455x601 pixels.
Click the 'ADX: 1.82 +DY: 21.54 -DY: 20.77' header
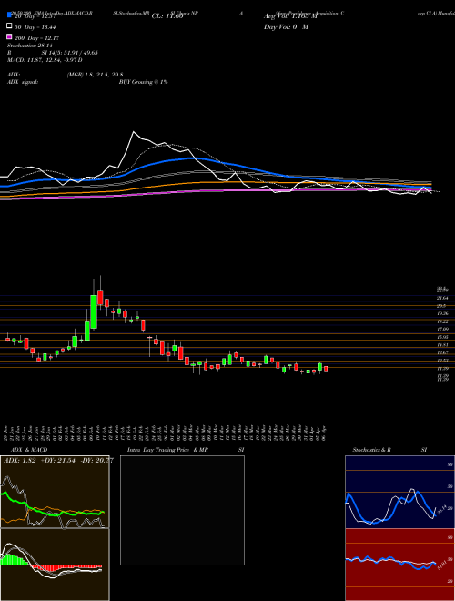click(58, 461)
